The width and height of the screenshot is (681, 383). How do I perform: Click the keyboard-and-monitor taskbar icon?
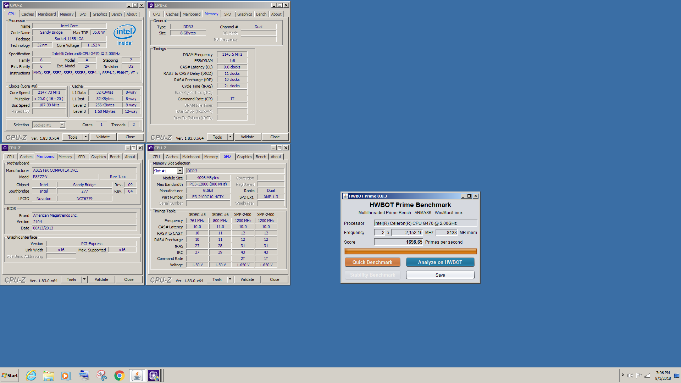click(84, 376)
